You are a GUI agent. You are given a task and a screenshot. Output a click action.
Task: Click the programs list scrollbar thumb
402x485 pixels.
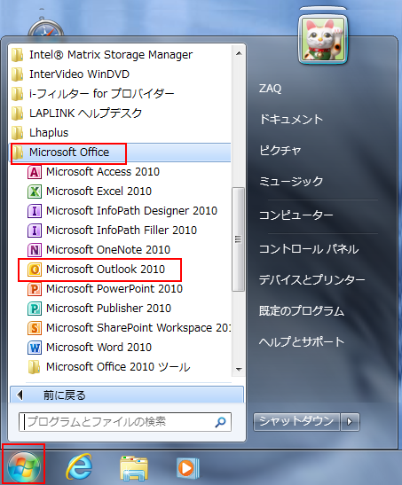coord(239,239)
